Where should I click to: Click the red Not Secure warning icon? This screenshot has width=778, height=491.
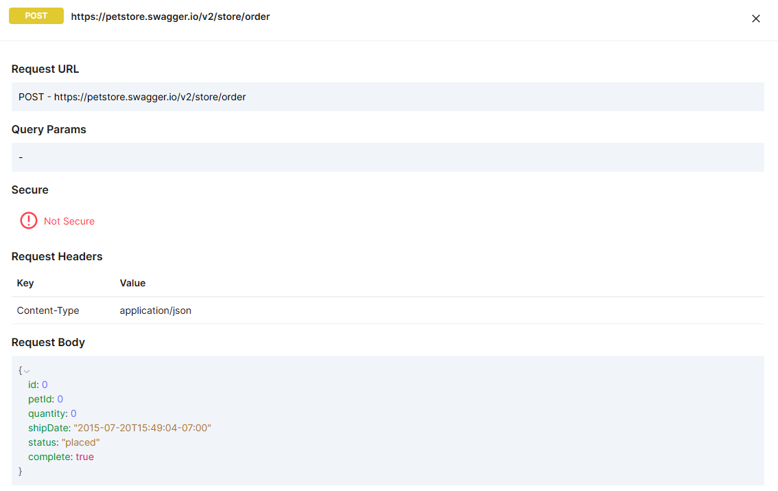pos(29,220)
